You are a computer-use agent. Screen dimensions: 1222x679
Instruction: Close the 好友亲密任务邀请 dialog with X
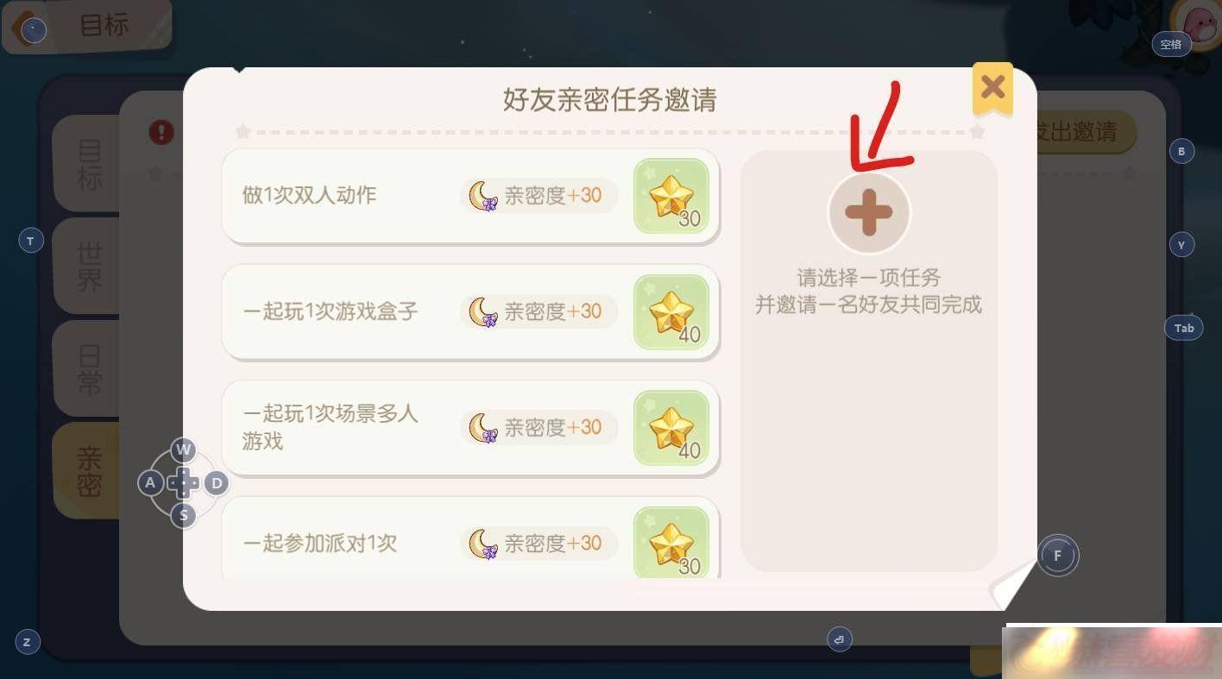coord(992,88)
